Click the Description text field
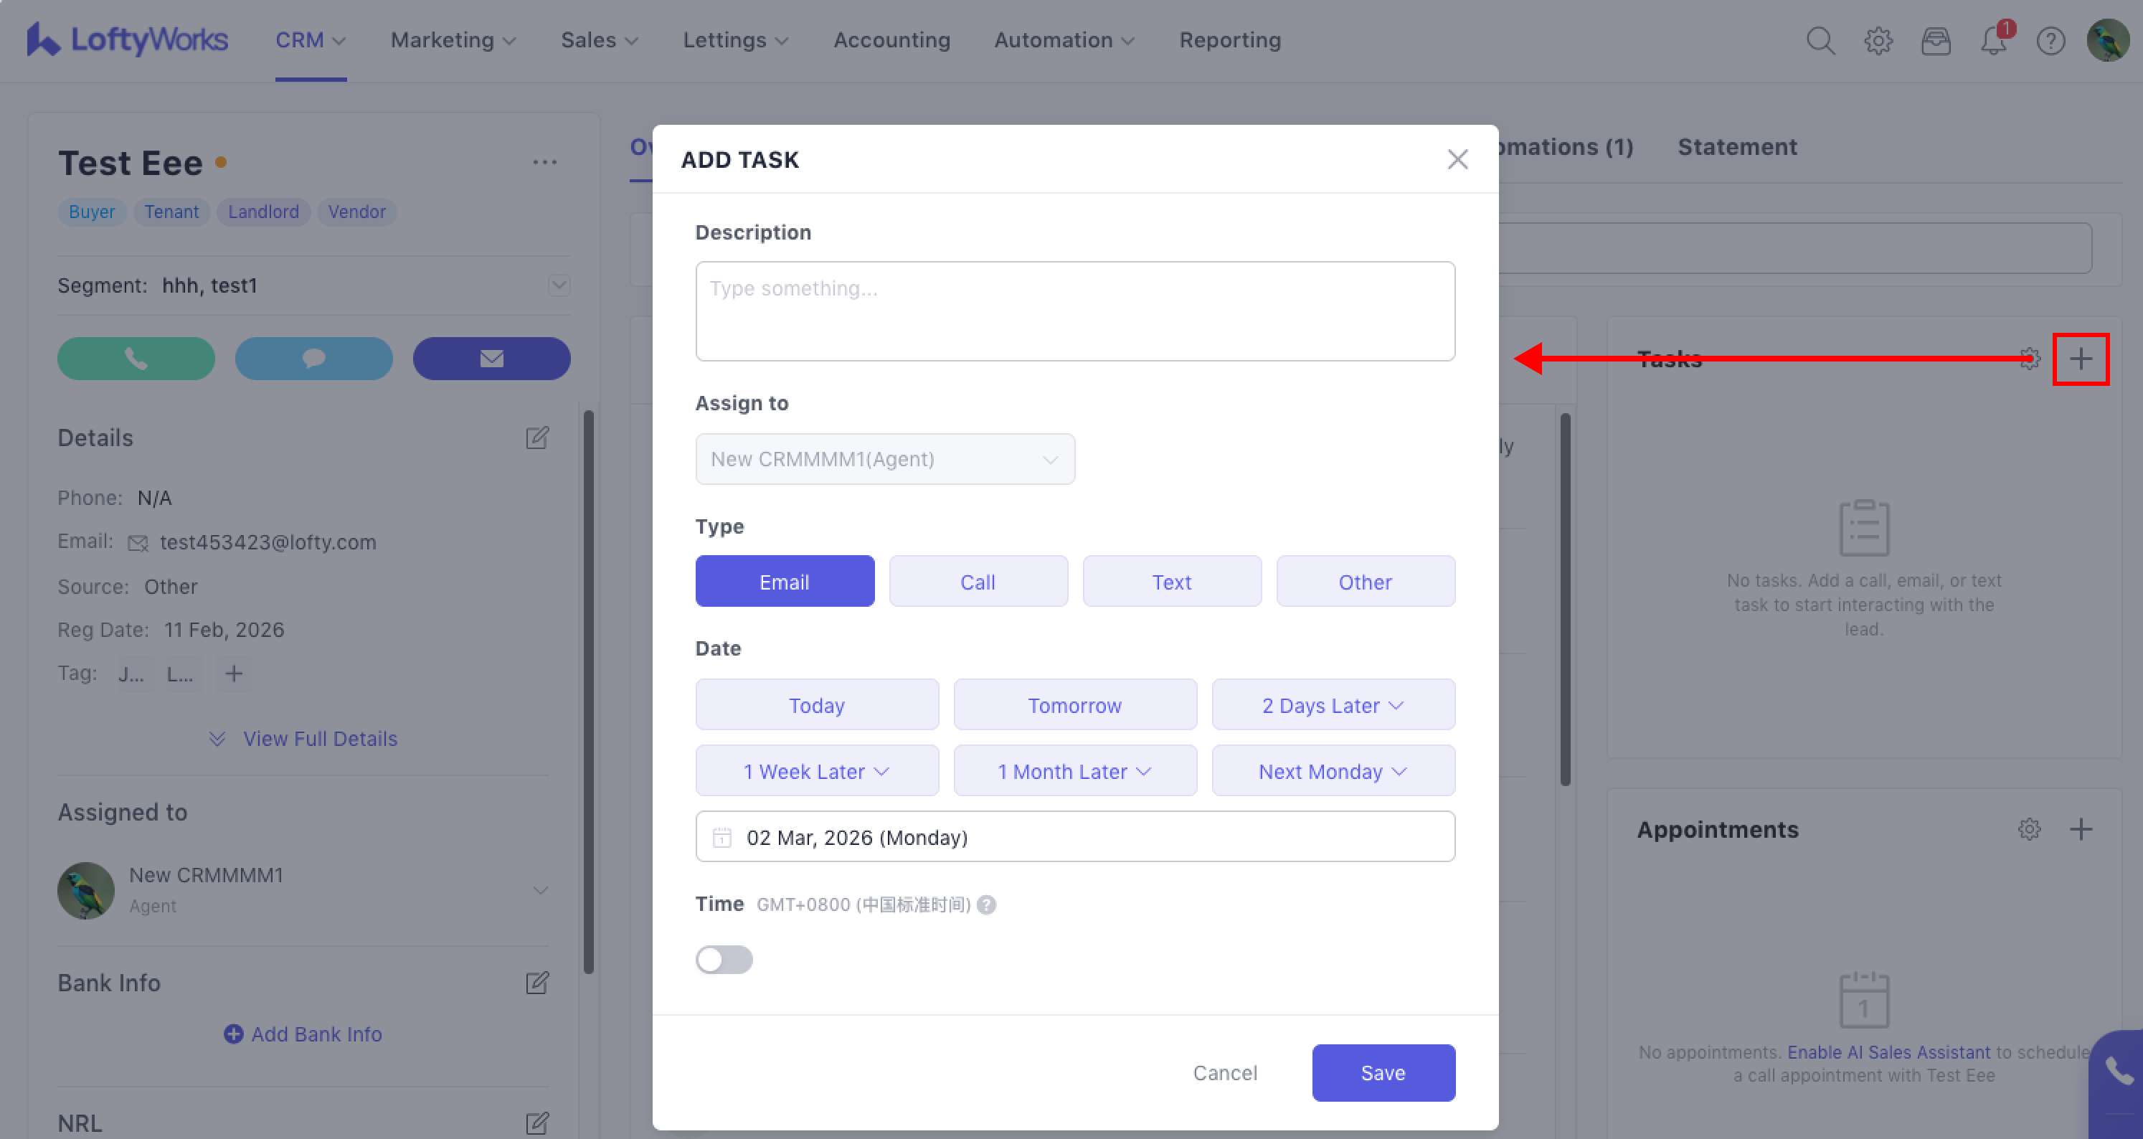The height and width of the screenshot is (1139, 2143). (x=1075, y=311)
